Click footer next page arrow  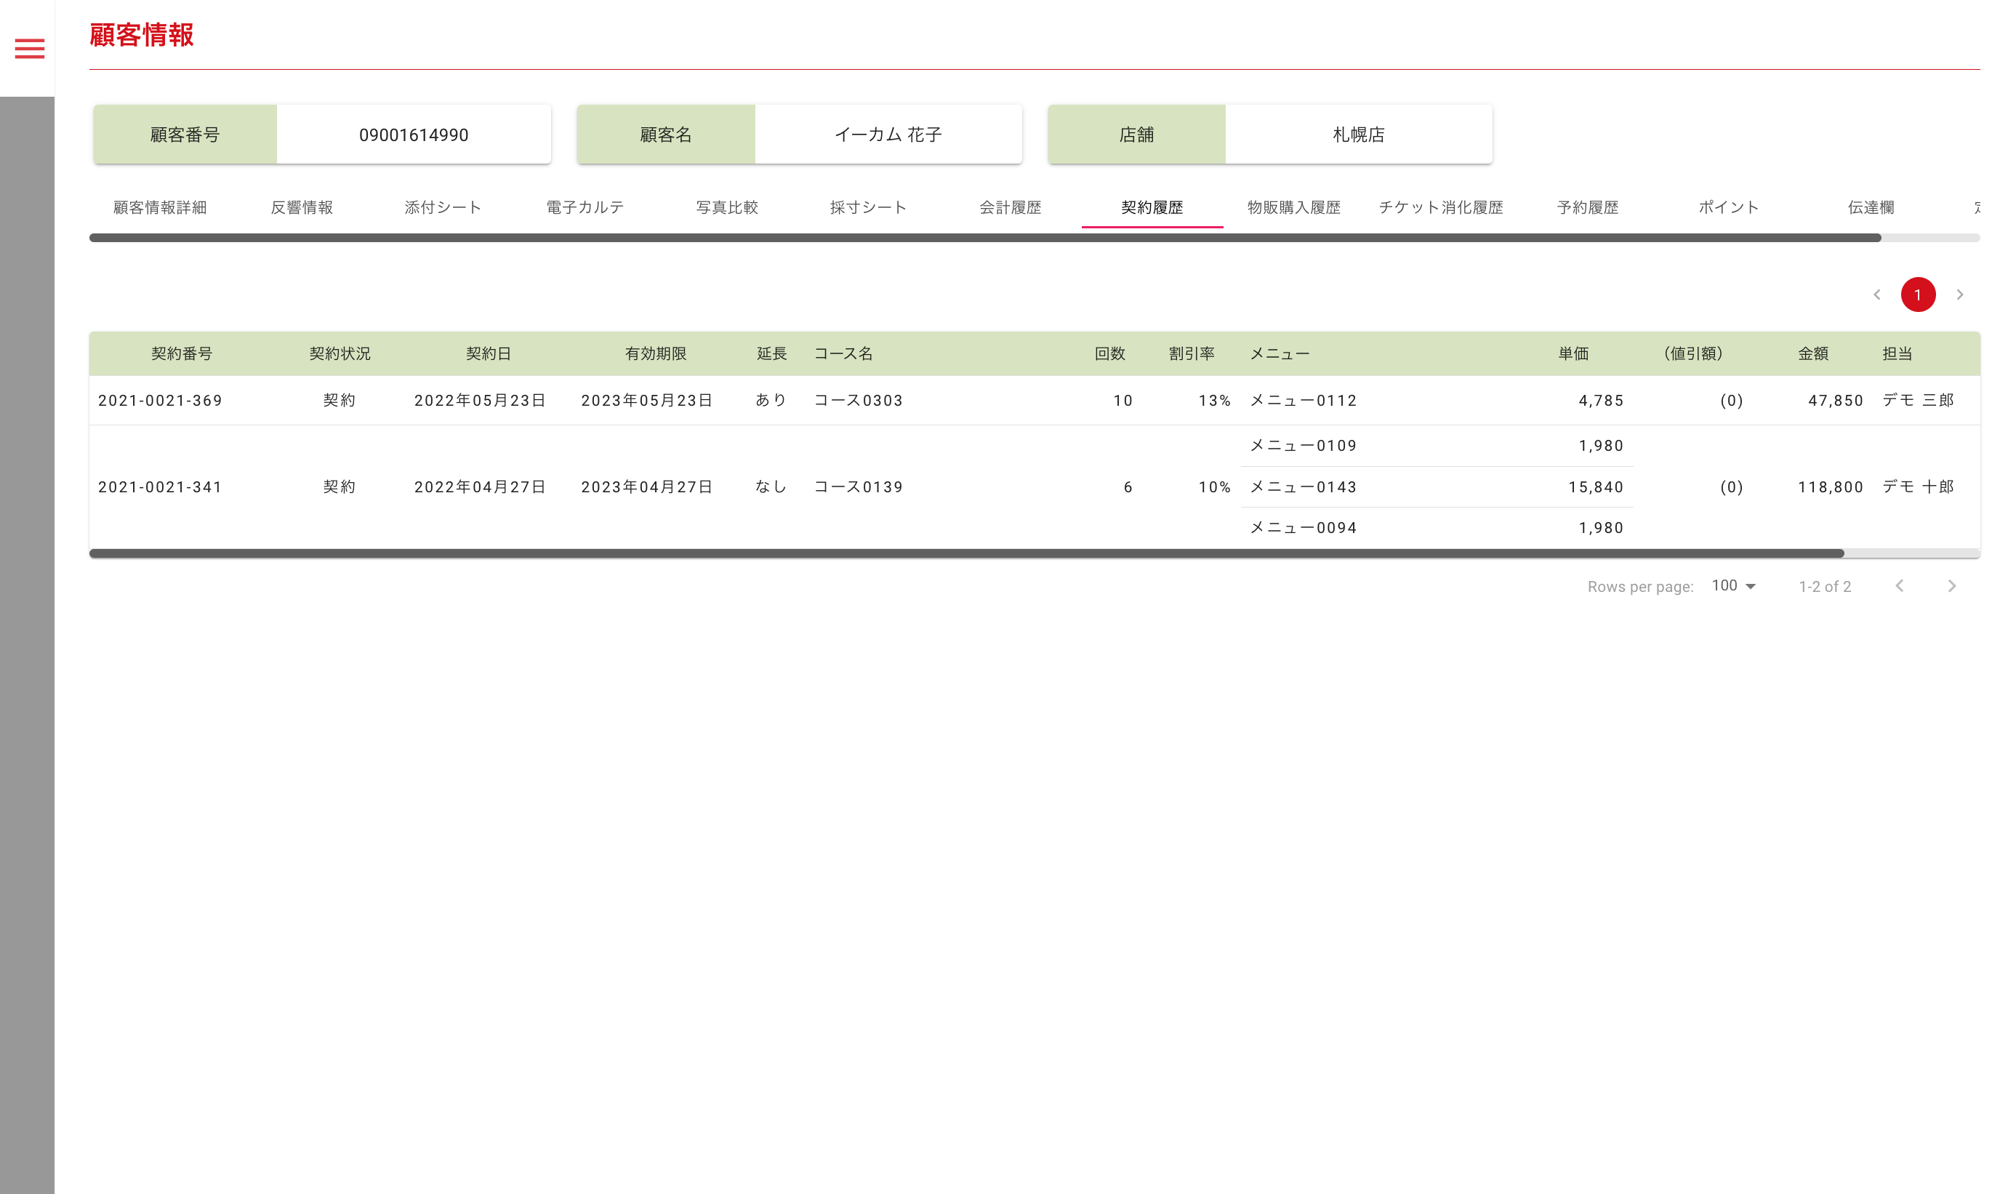click(1952, 586)
